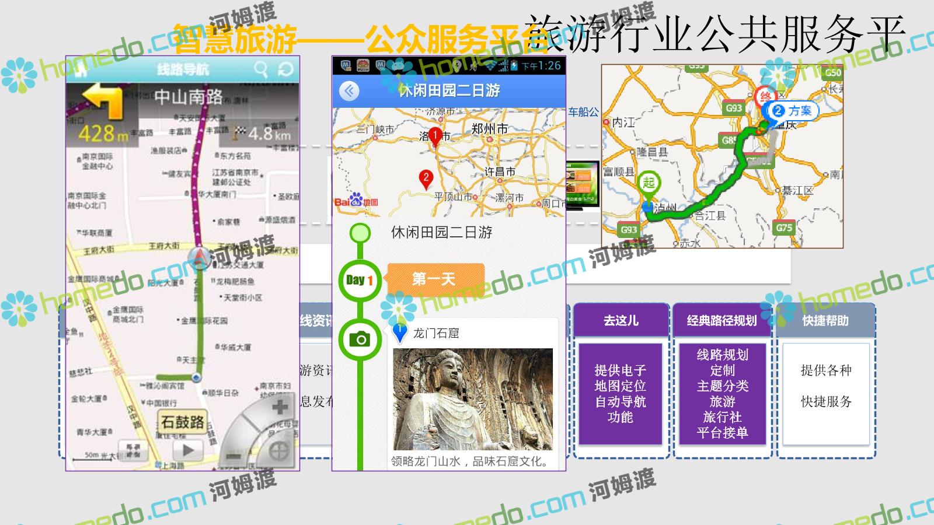
Task: Select red map marker number 2
Action: (426, 178)
